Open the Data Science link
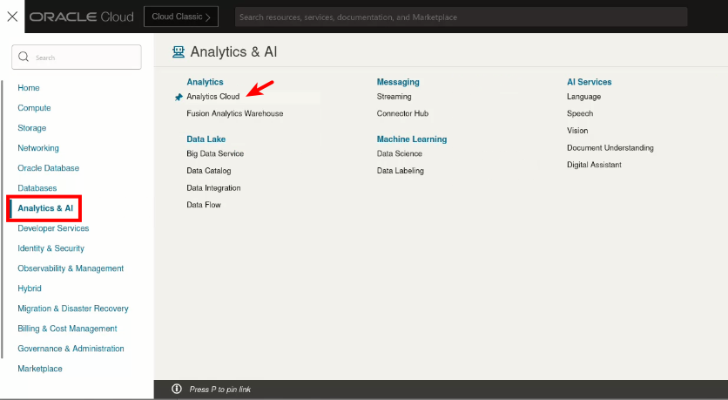 coord(400,153)
